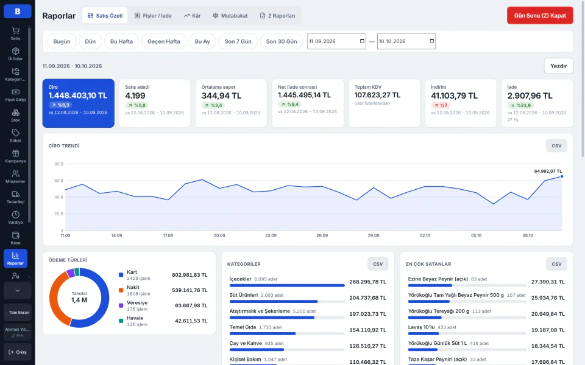Export Ciro Trendi chart as CSV
This screenshot has width=585, height=365.
coord(556,146)
